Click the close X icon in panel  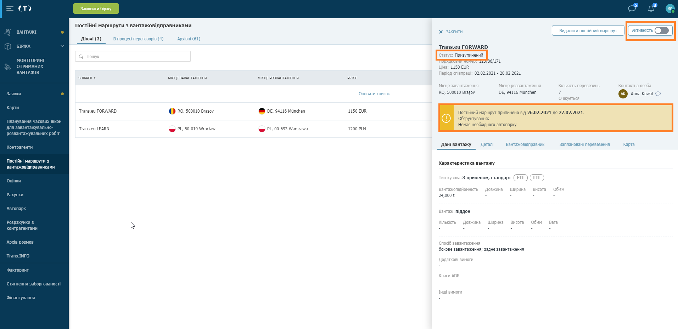tap(441, 32)
